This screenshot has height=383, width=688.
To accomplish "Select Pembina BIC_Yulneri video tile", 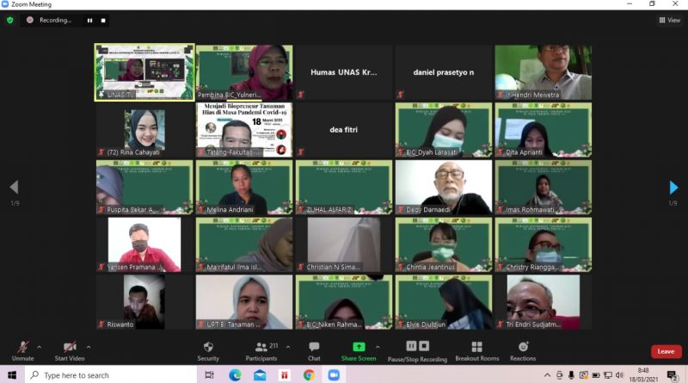I will click(x=244, y=72).
